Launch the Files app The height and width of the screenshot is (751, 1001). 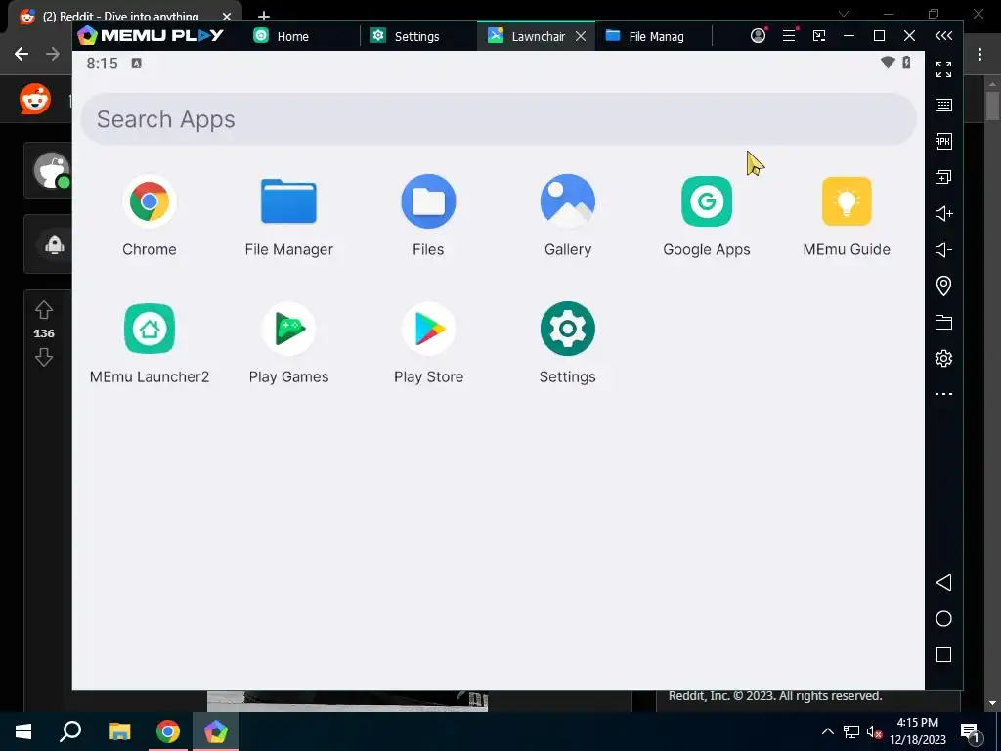click(x=428, y=201)
